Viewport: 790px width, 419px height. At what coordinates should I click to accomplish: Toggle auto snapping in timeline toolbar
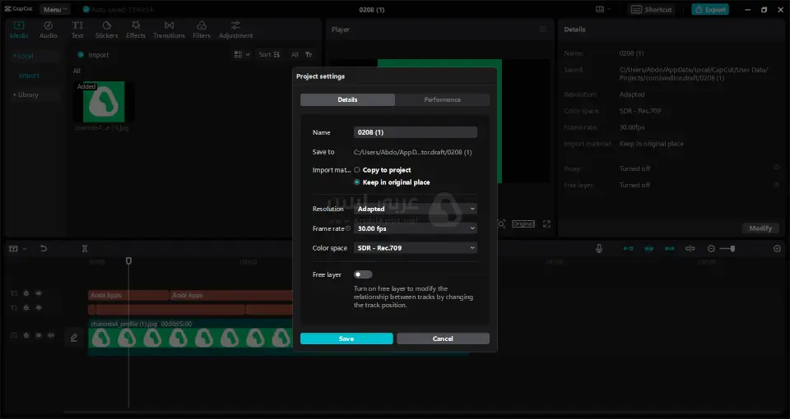(x=648, y=248)
